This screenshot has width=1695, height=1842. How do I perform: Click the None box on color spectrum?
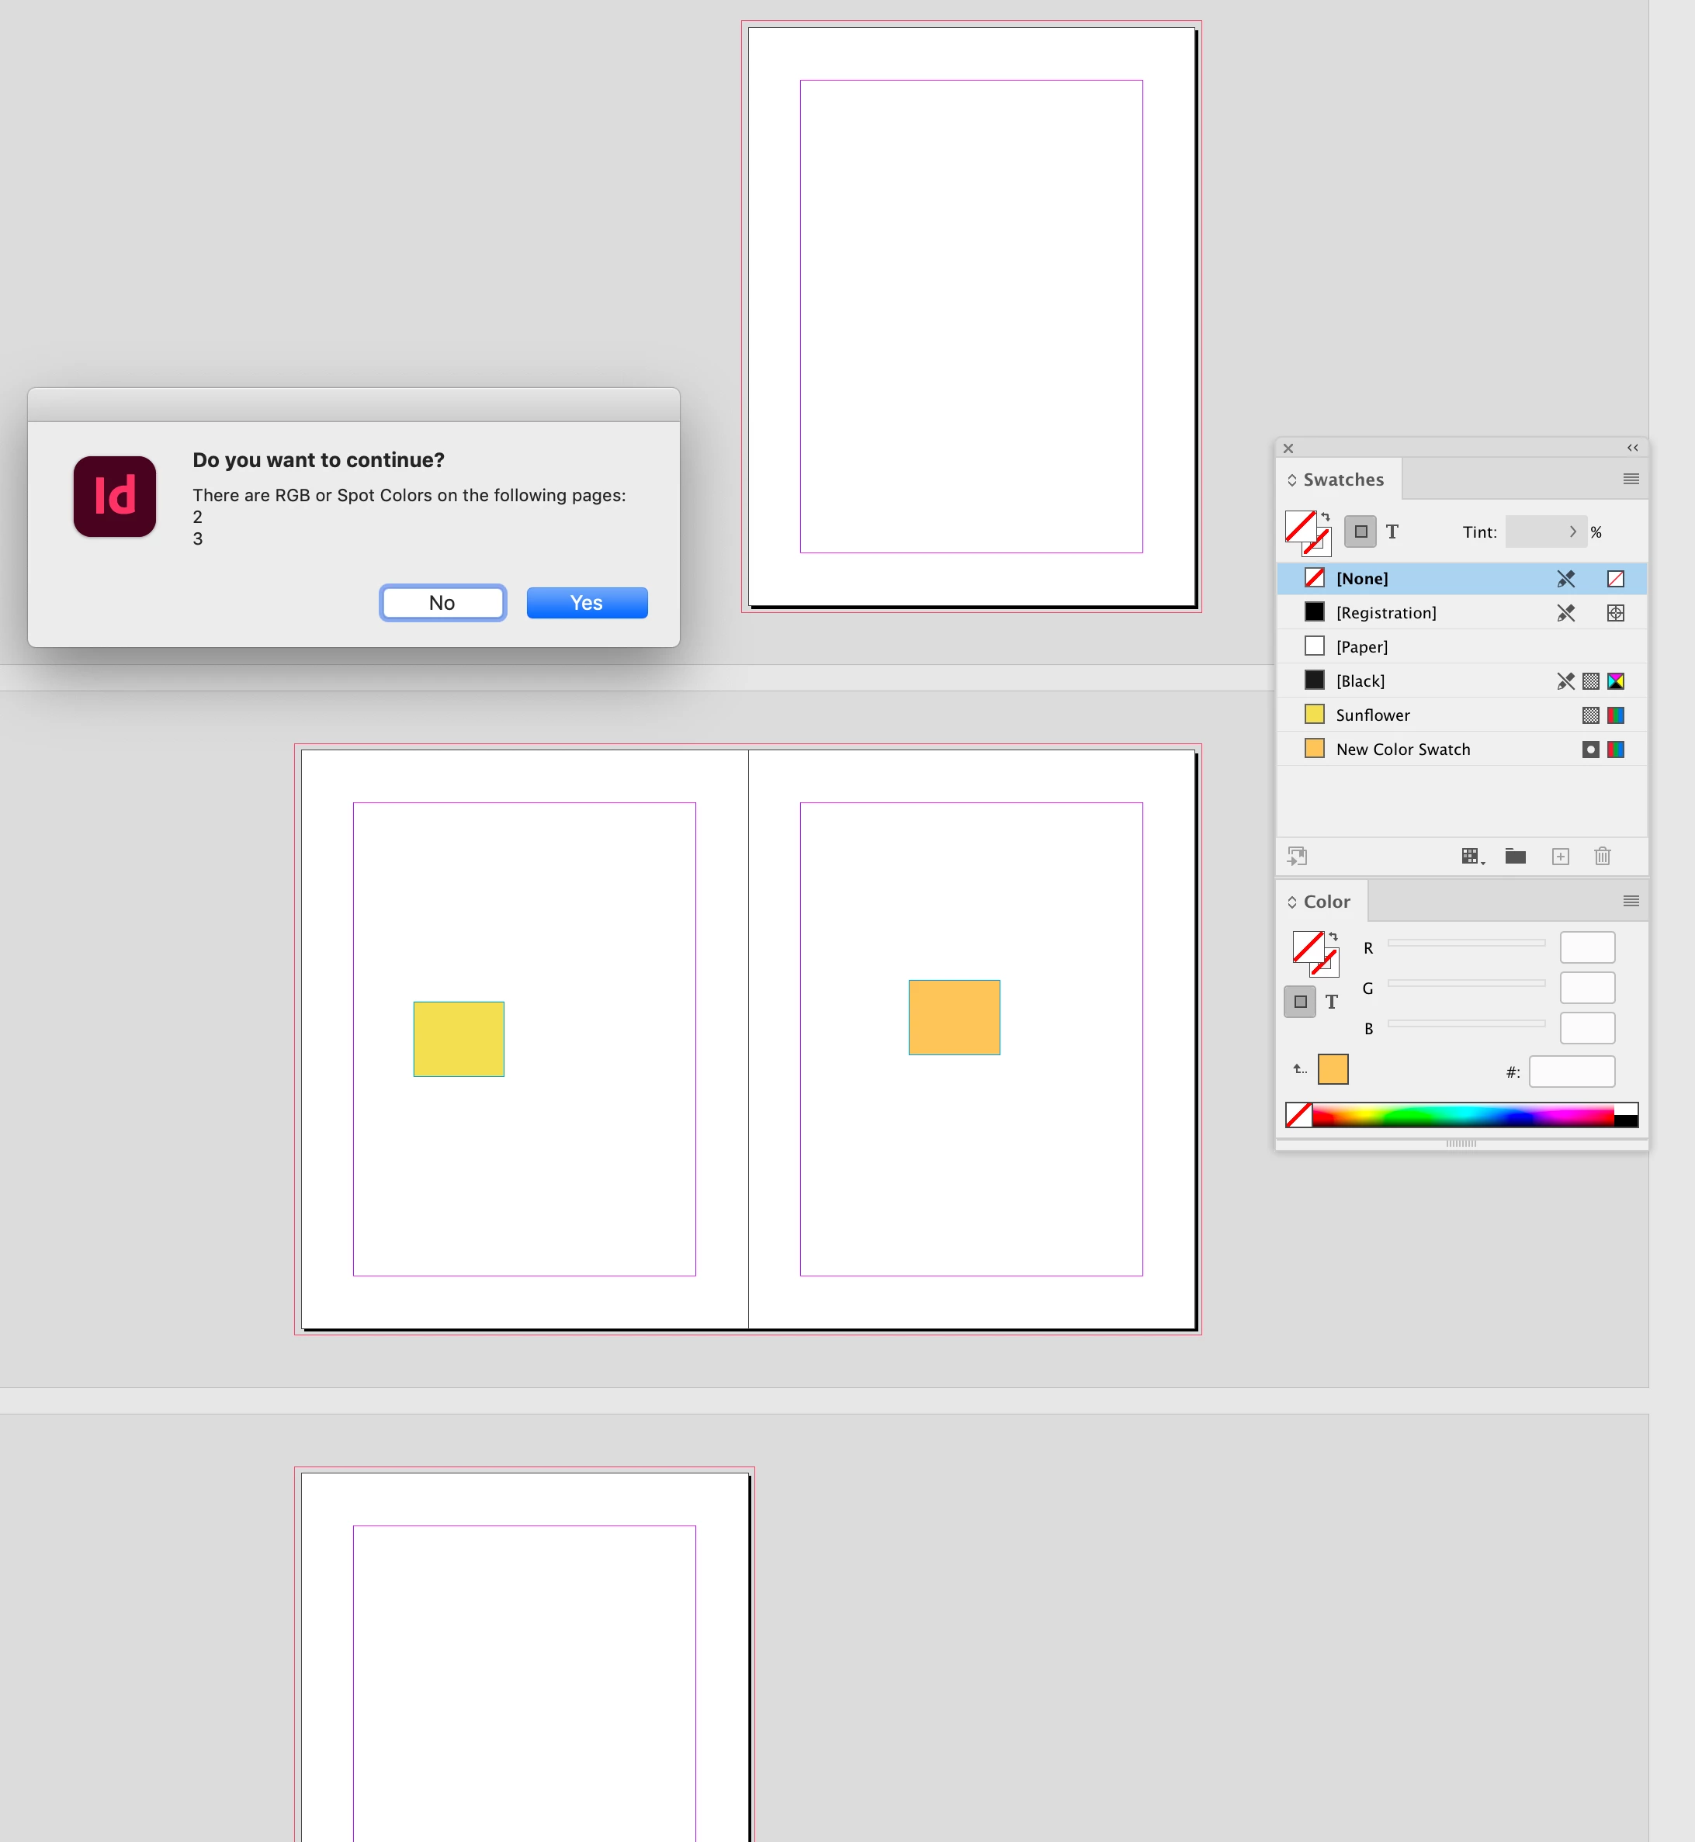[1298, 1115]
